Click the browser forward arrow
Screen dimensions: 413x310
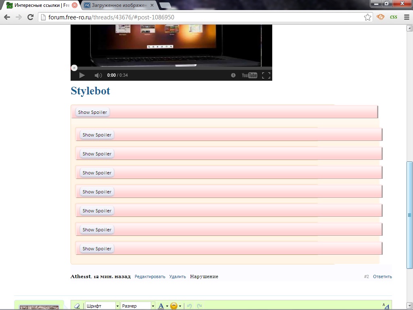(19, 17)
